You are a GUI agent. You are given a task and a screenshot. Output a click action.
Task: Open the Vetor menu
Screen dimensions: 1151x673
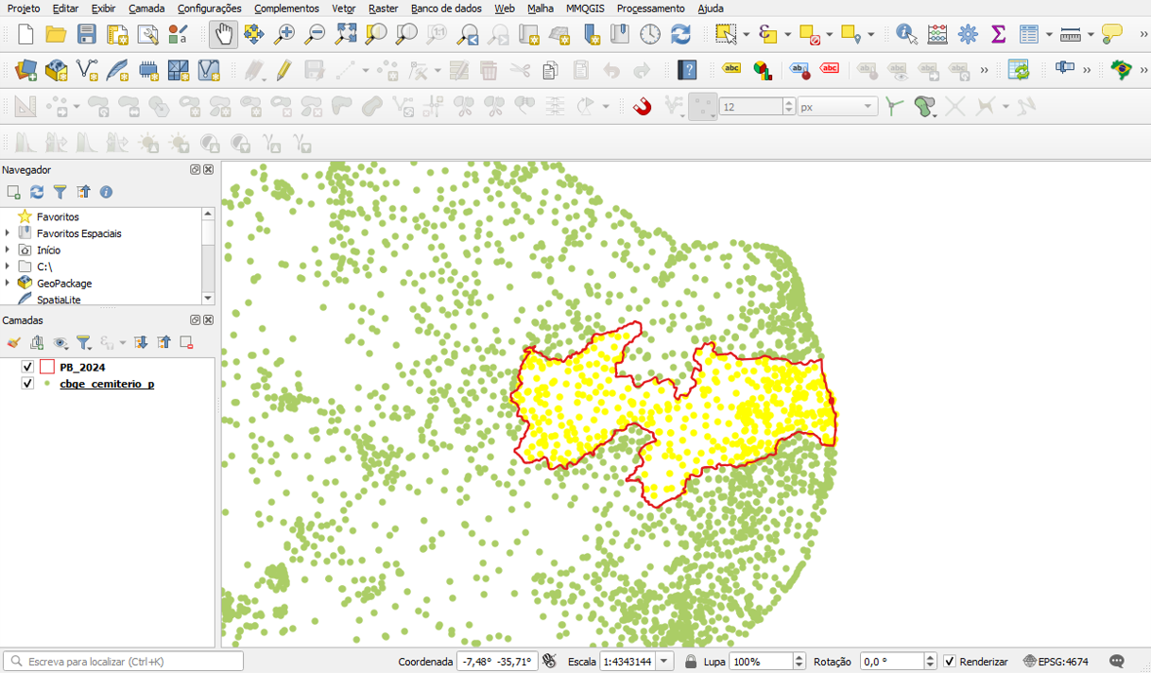click(x=343, y=9)
